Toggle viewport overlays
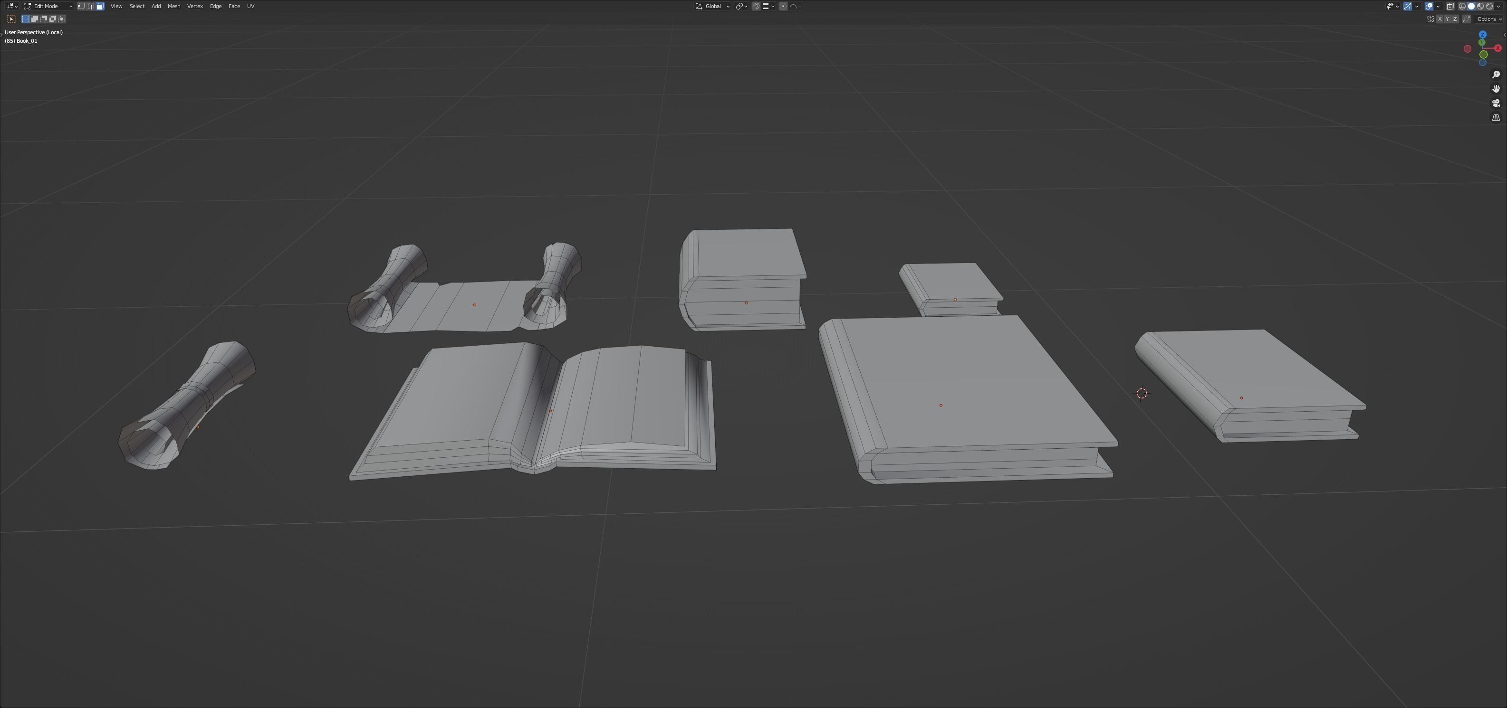Screen dimensions: 1507x708 [1429, 6]
